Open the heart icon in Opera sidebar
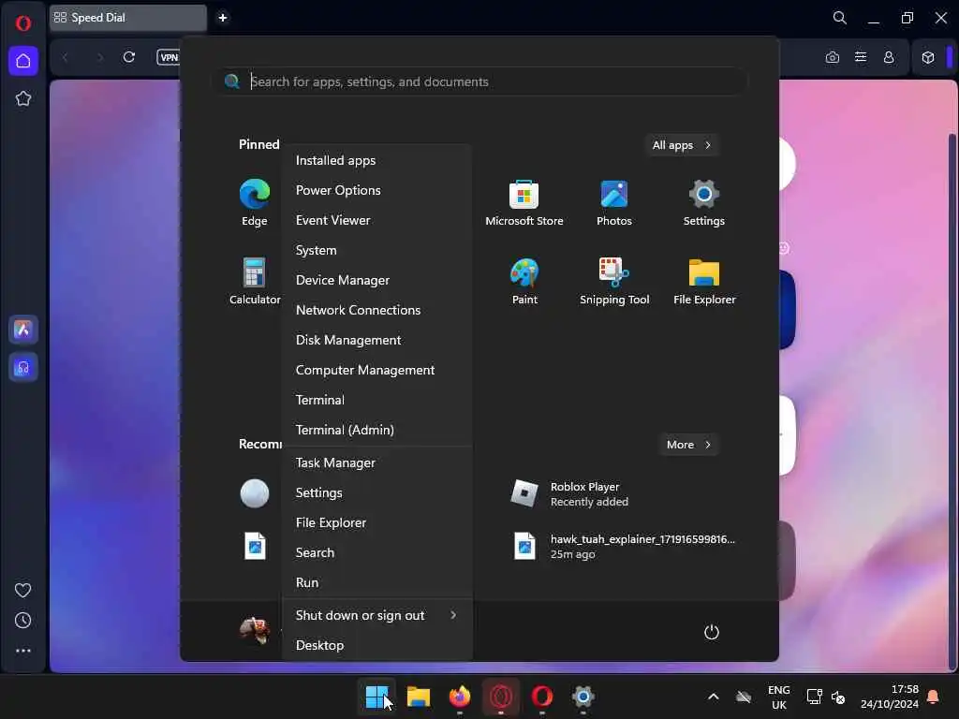 (x=22, y=590)
